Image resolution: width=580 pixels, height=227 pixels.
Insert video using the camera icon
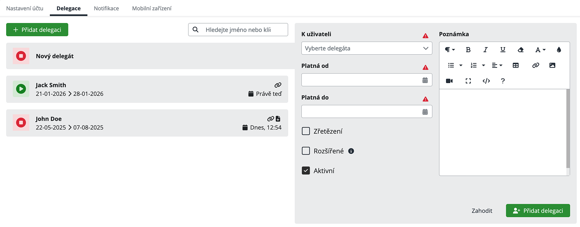[449, 81]
